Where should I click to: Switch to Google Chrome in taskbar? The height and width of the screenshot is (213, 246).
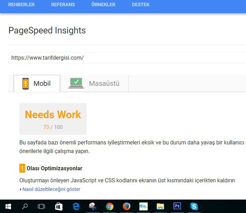coord(110,206)
